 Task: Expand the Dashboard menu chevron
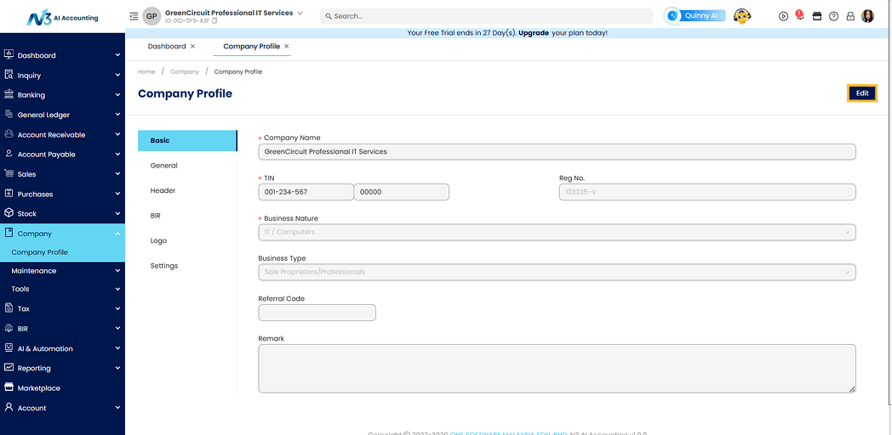117,55
